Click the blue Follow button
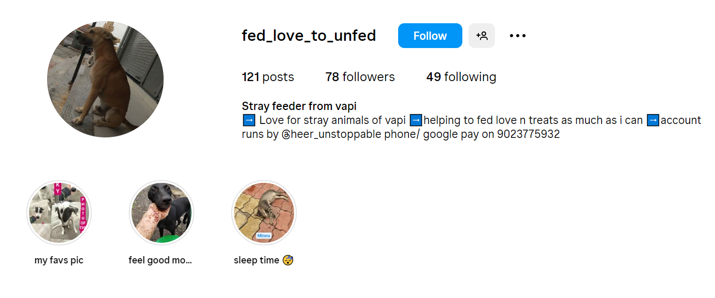715x298 pixels. (430, 36)
